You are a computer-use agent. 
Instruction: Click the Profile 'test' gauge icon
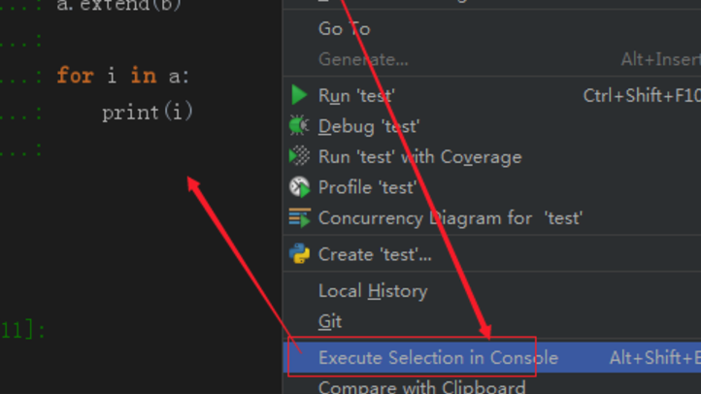click(299, 187)
